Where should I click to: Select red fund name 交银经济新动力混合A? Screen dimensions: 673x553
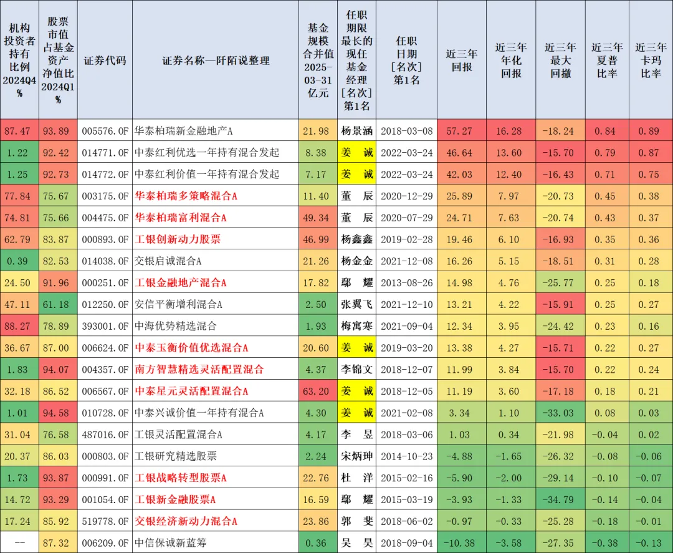point(186,521)
